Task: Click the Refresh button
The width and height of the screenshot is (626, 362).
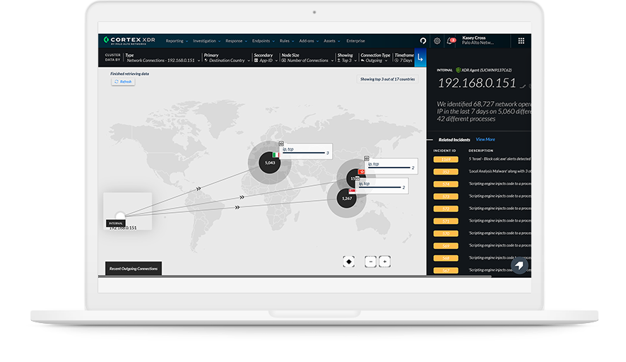Action: point(123,81)
